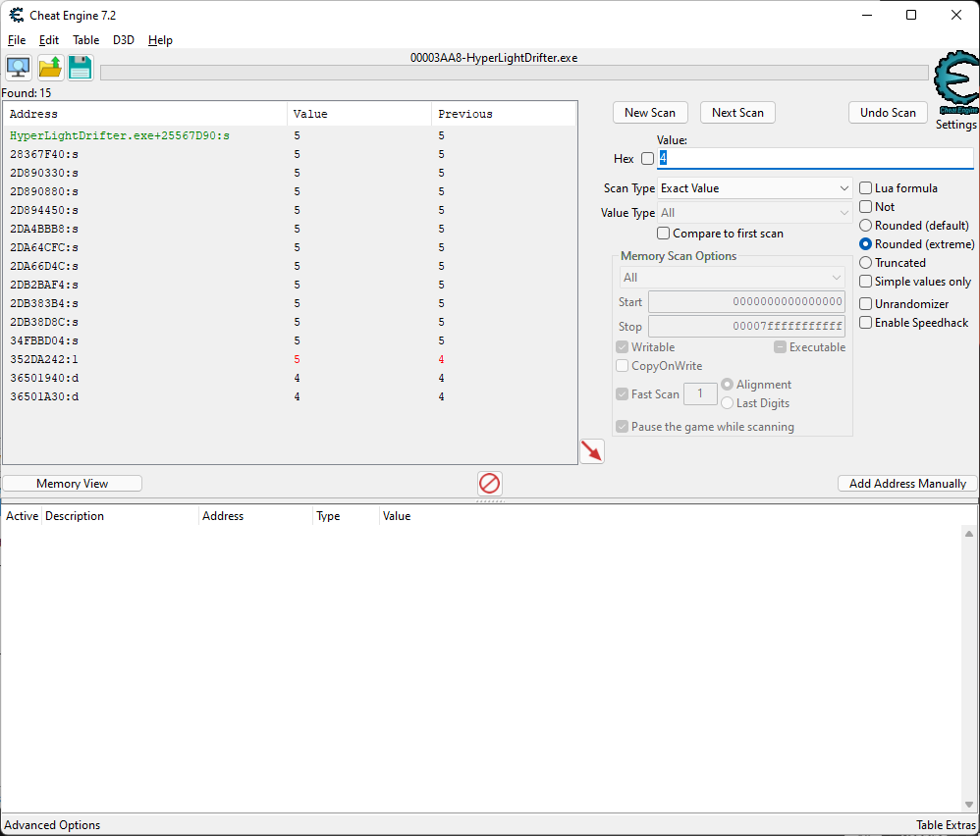The image size is (980, 836).
Task: Expand the Scan Type dropdown
Action: pyautogui.click(x=754, y=188)
